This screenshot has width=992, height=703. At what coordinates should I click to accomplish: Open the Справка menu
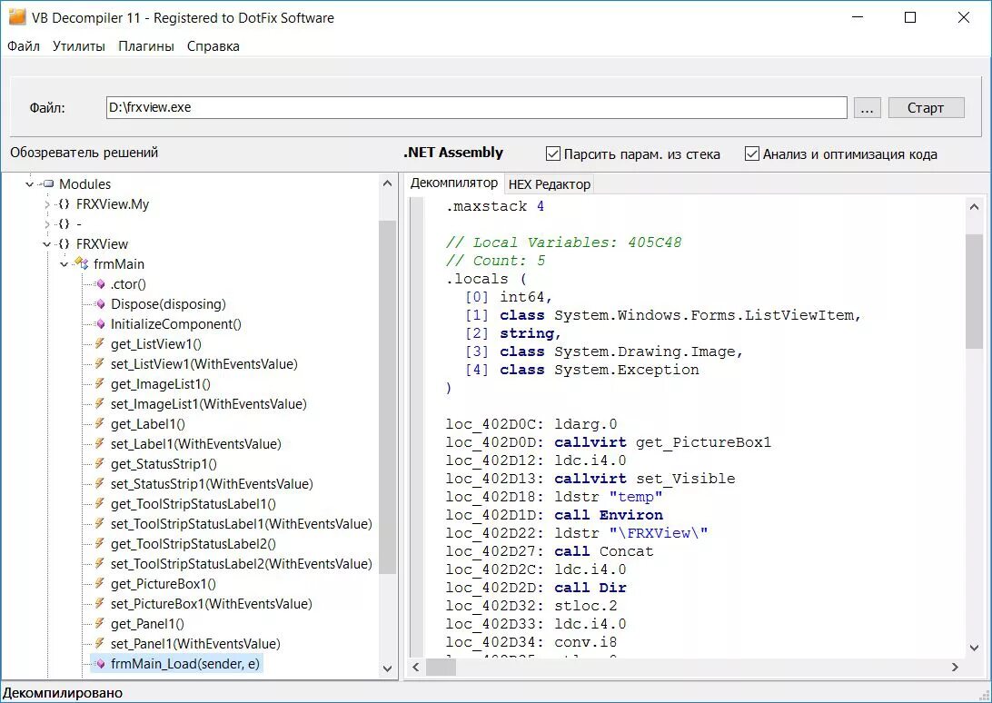[x=213, y=46]
